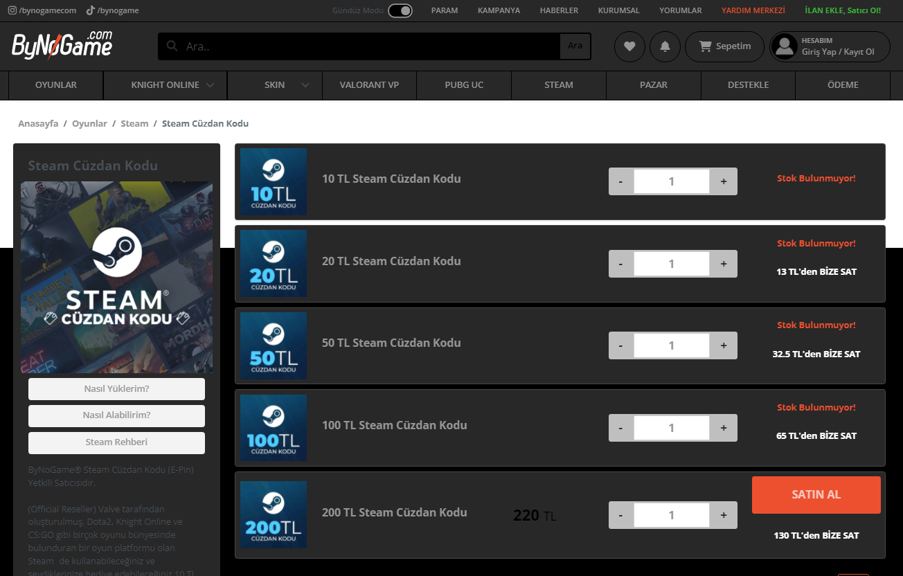
Task: Click the Nasıl Yüklerim? button
Action: coord(116,389)
